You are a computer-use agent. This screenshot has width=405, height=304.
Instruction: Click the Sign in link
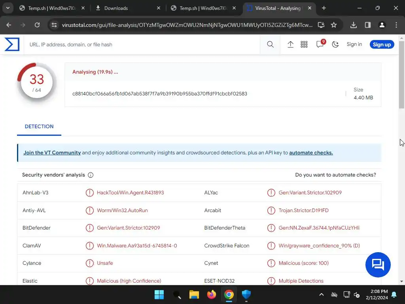tap(354, 44)
